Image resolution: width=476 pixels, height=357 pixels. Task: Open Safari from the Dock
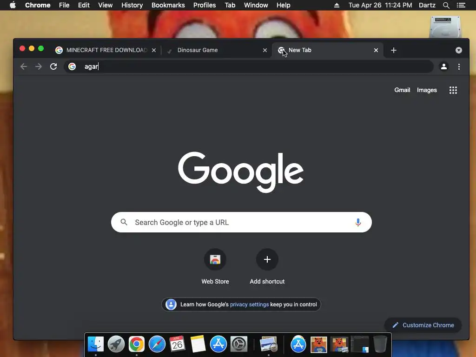pyautogui.click(x=157, y=344)
